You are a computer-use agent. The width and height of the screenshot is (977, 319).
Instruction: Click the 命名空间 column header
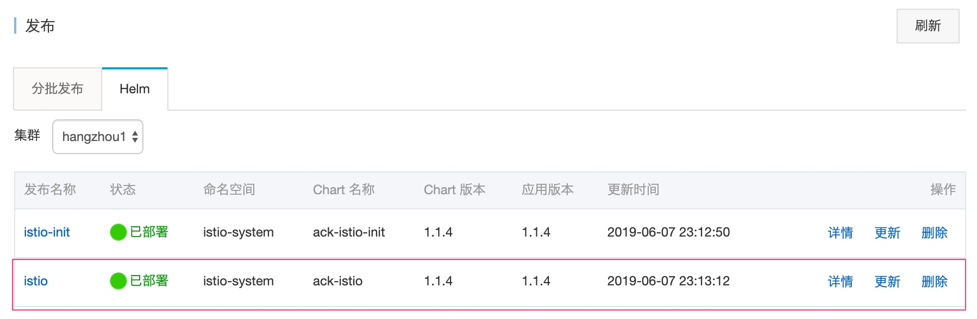click(229, 189)
